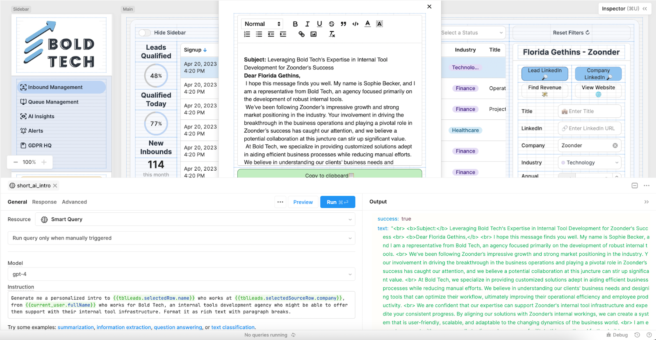
Task: Focus the Enter LinkedIn URL field
Action: pos(590,128)
